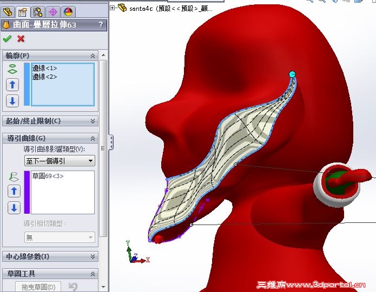
Task: Click the profiles selection icon
Action: point(12,69)
